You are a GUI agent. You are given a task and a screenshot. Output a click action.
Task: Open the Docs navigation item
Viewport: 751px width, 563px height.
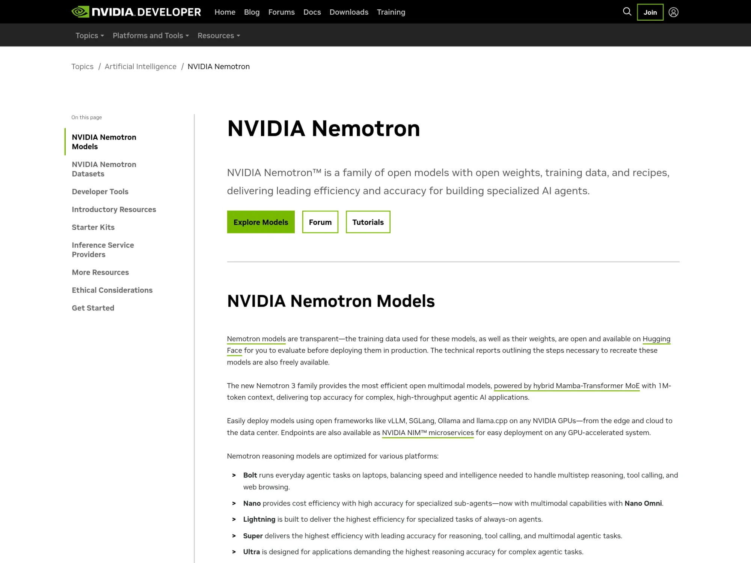(x=312, y=12)
